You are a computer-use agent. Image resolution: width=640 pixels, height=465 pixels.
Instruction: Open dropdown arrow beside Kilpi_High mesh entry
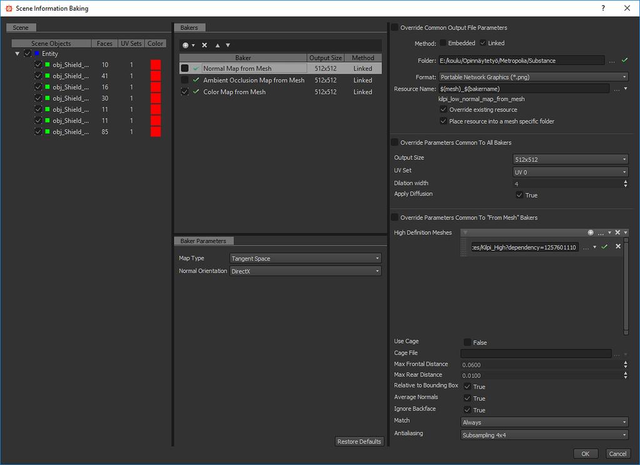coord(595,247)
